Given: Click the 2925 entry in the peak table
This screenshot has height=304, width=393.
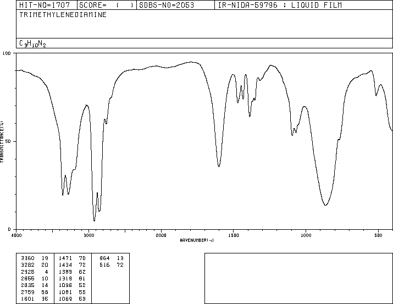Looking at the screenshot, I should coord(27,272).
